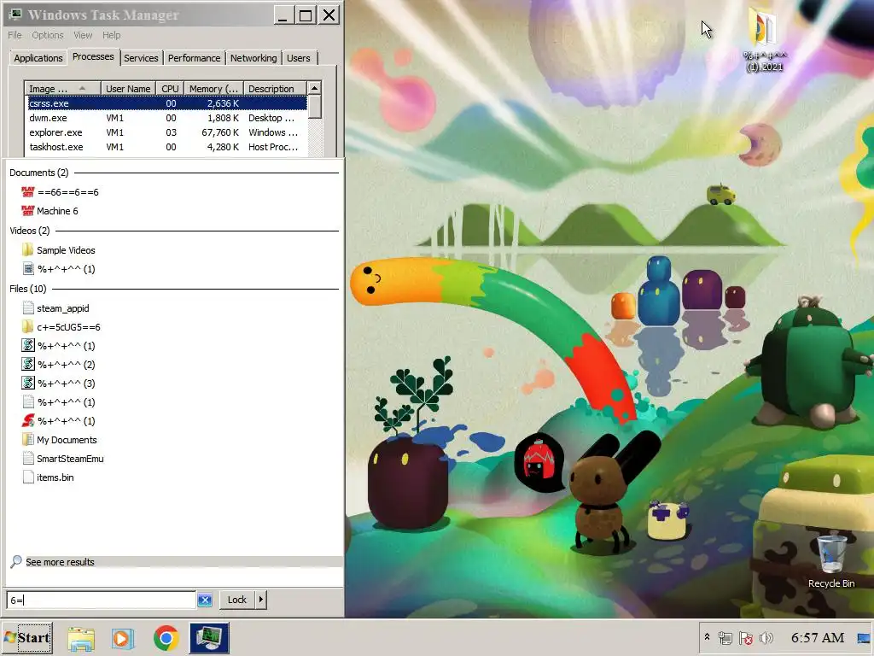Click in the Start menu search field
Image resolution: width=874 pixels, height=656 pixels.
pyautogui.click(x=101, y=600)
